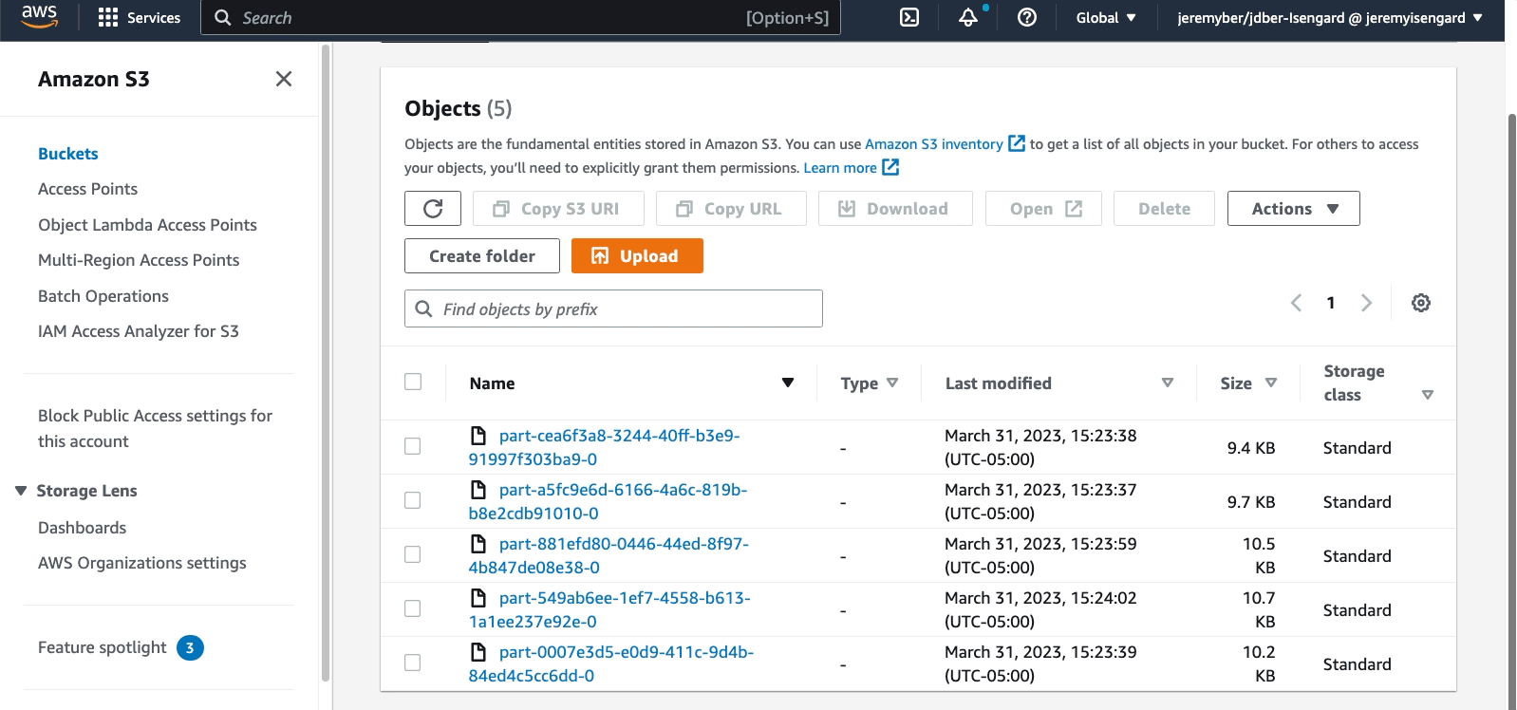
Task: Click the search magnifier in top bar
Action: point(223,18)
